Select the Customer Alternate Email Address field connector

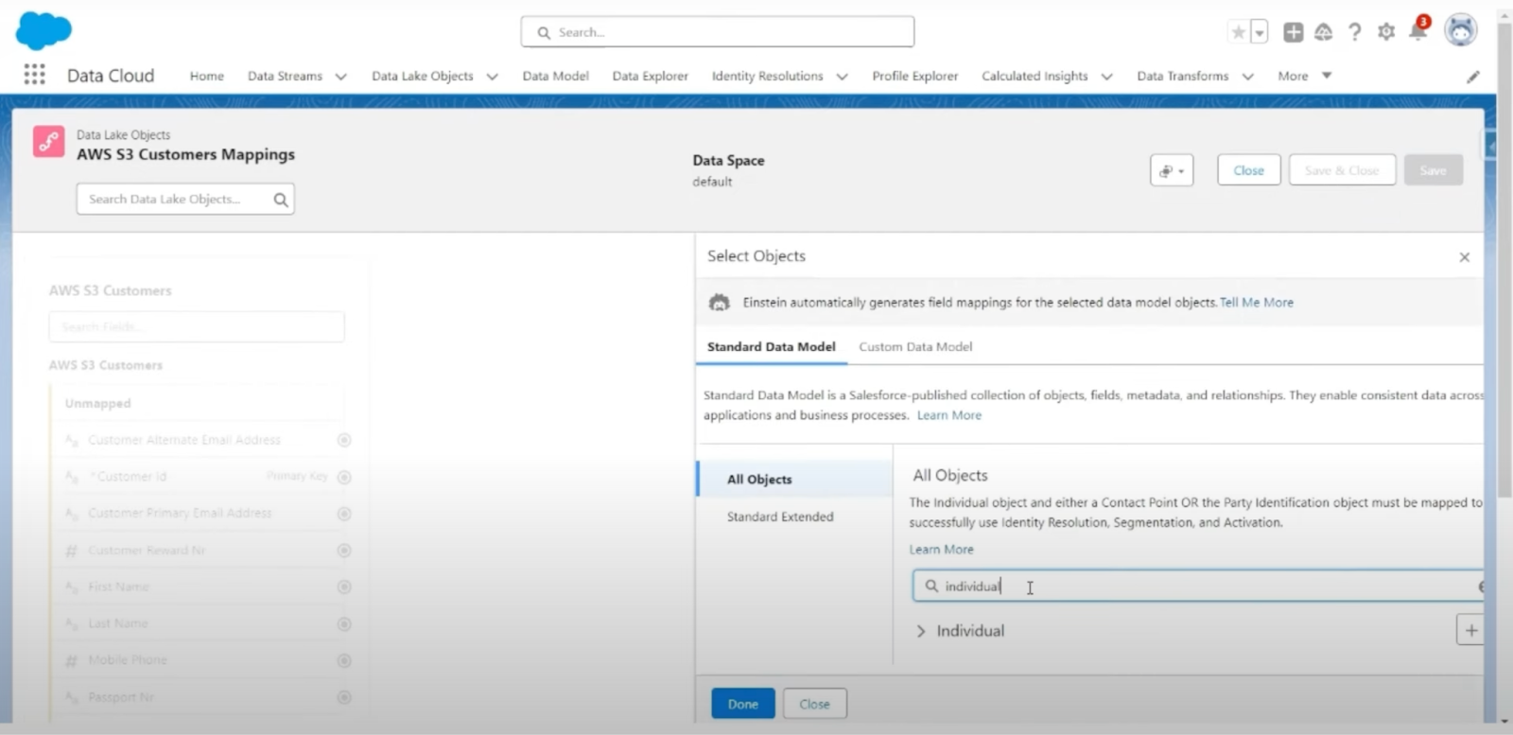344,440
